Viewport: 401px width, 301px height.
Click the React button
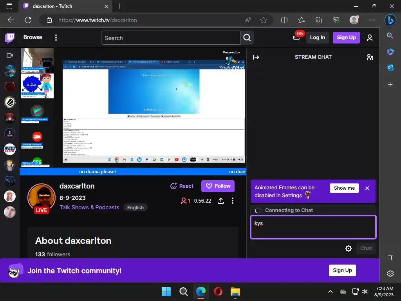pos(182,186)
